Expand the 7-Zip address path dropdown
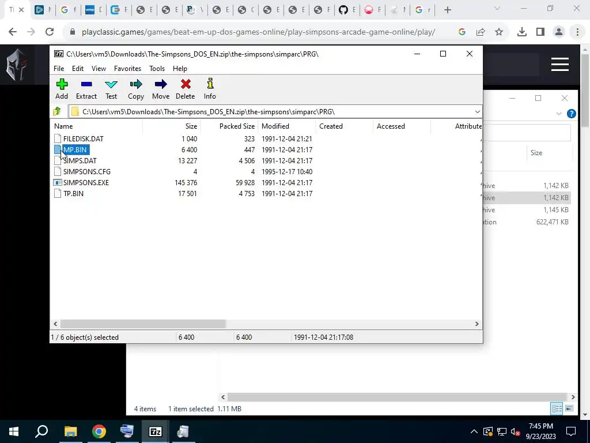 [477, 112]
